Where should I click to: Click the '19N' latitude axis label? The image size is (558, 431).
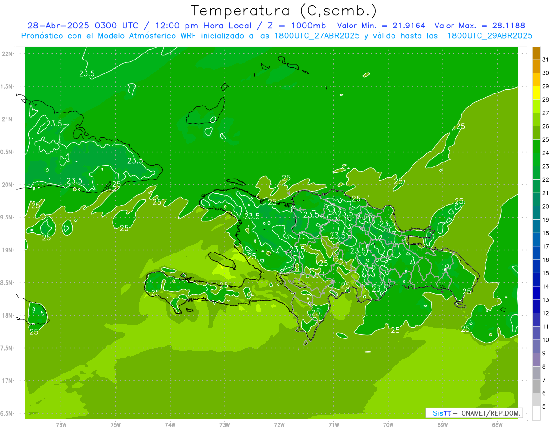(x=7, y=250)
